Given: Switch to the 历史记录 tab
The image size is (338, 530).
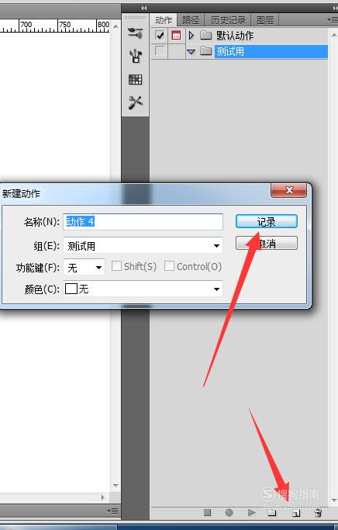Looking at the screenshot, I should [228, 20].
